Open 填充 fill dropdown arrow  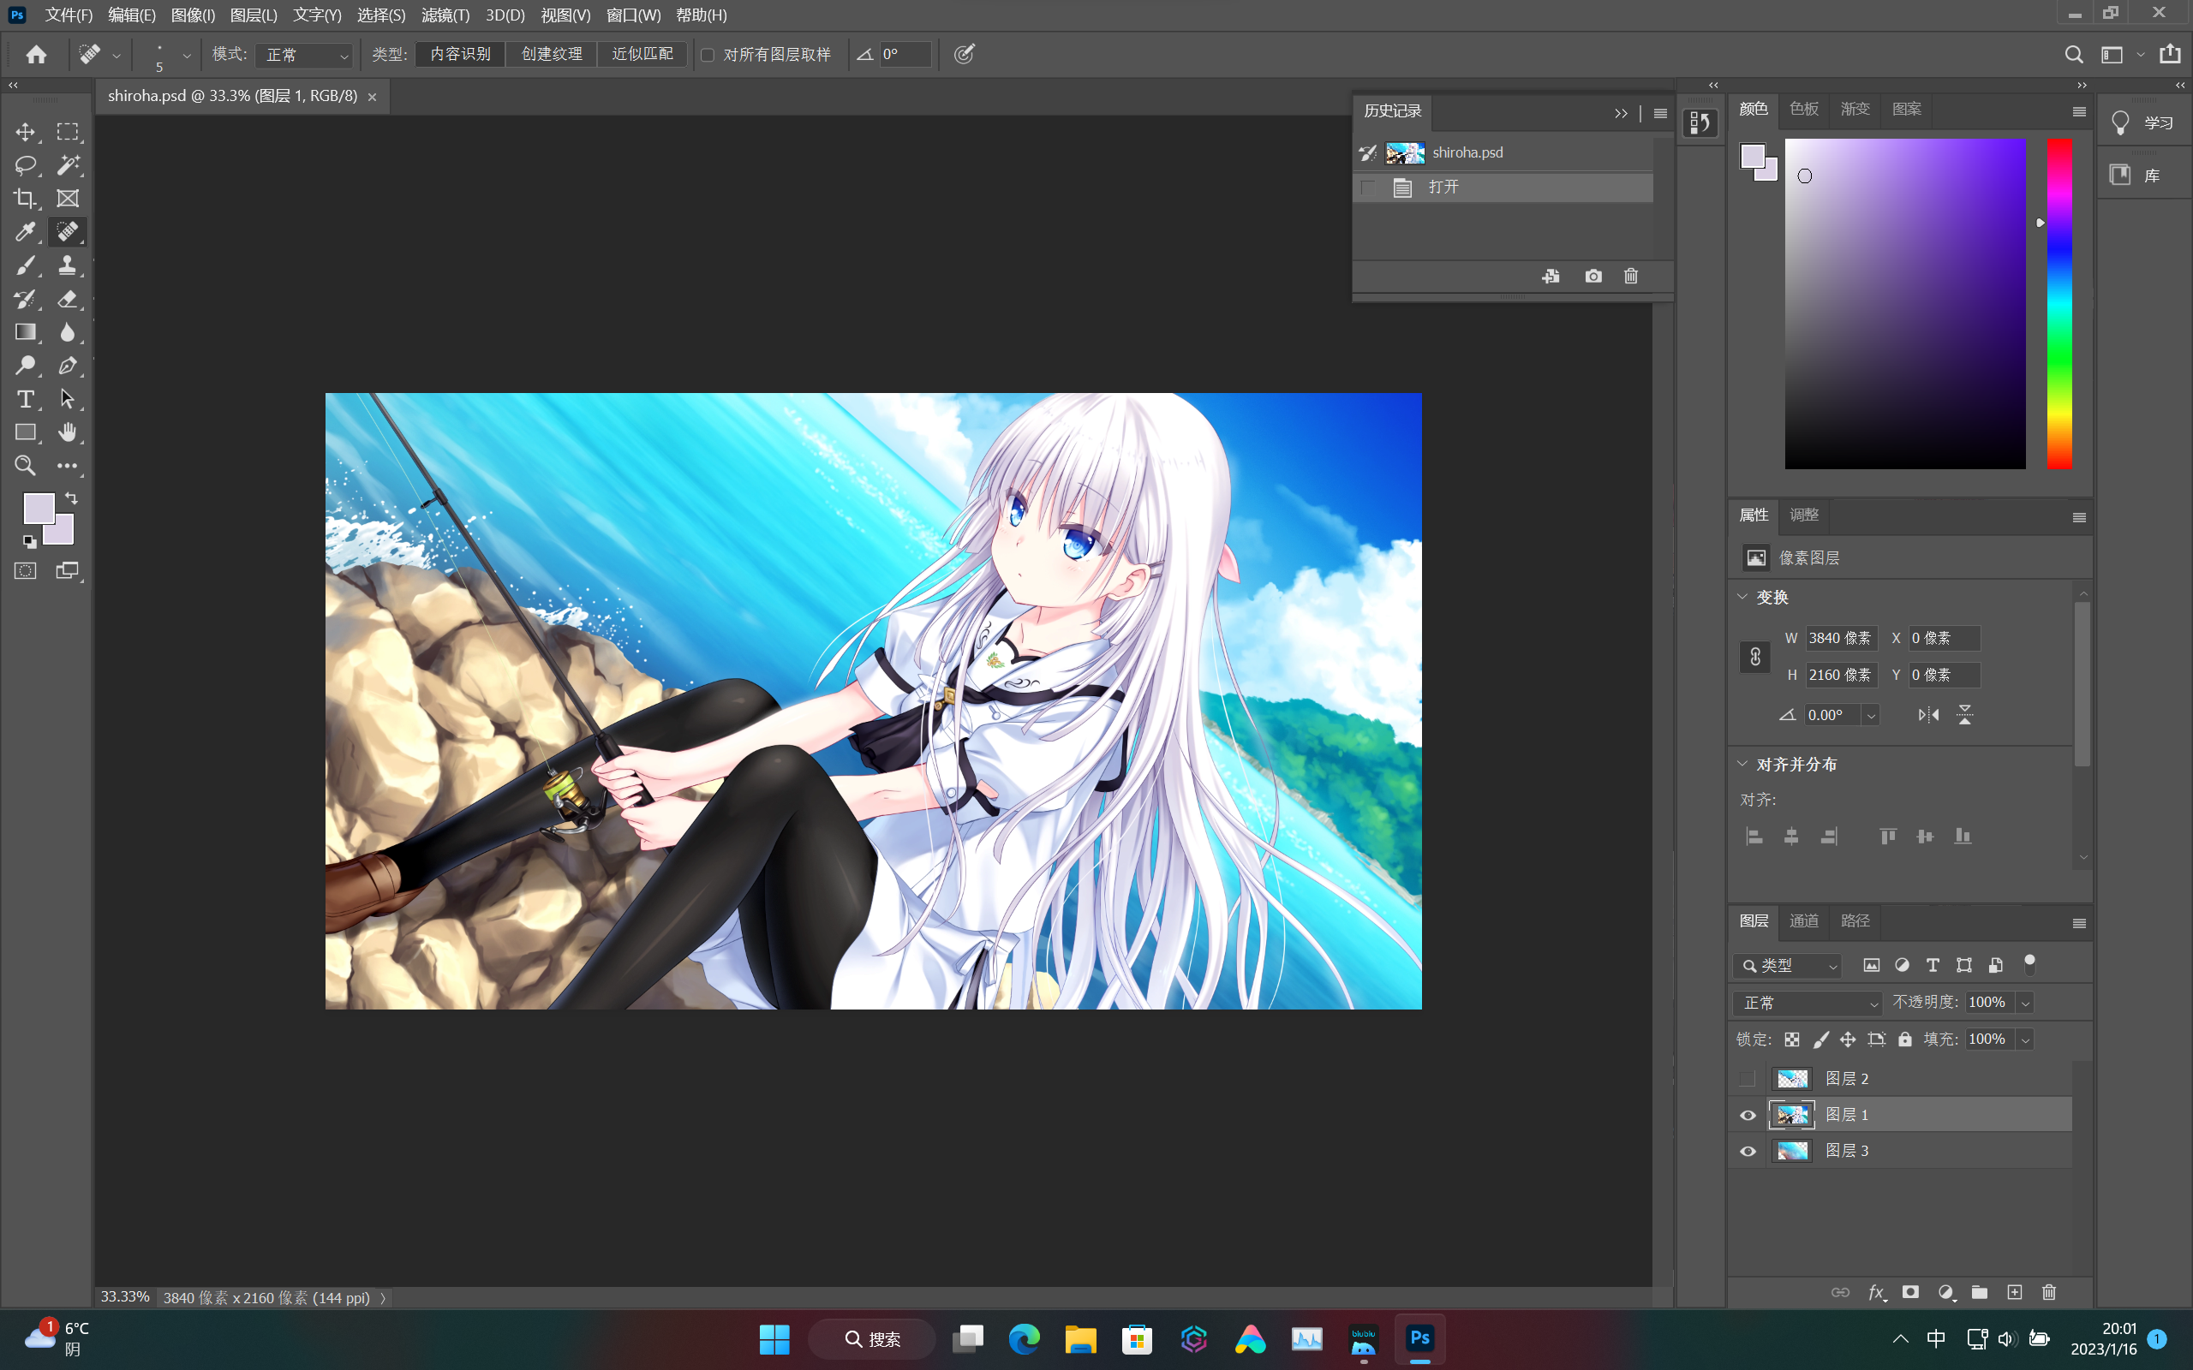pyautogui.click(x=2025, y=1039)
